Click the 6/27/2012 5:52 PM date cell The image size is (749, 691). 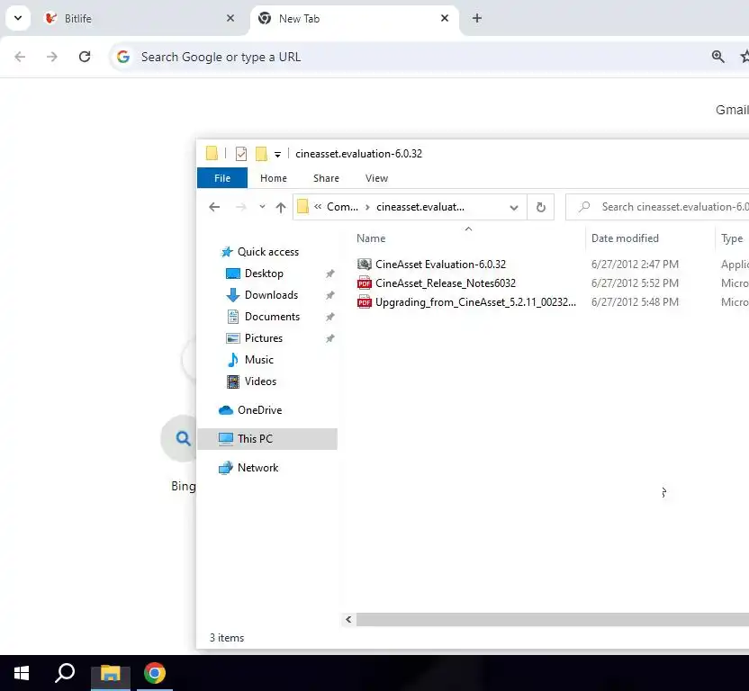click(635, 283)
